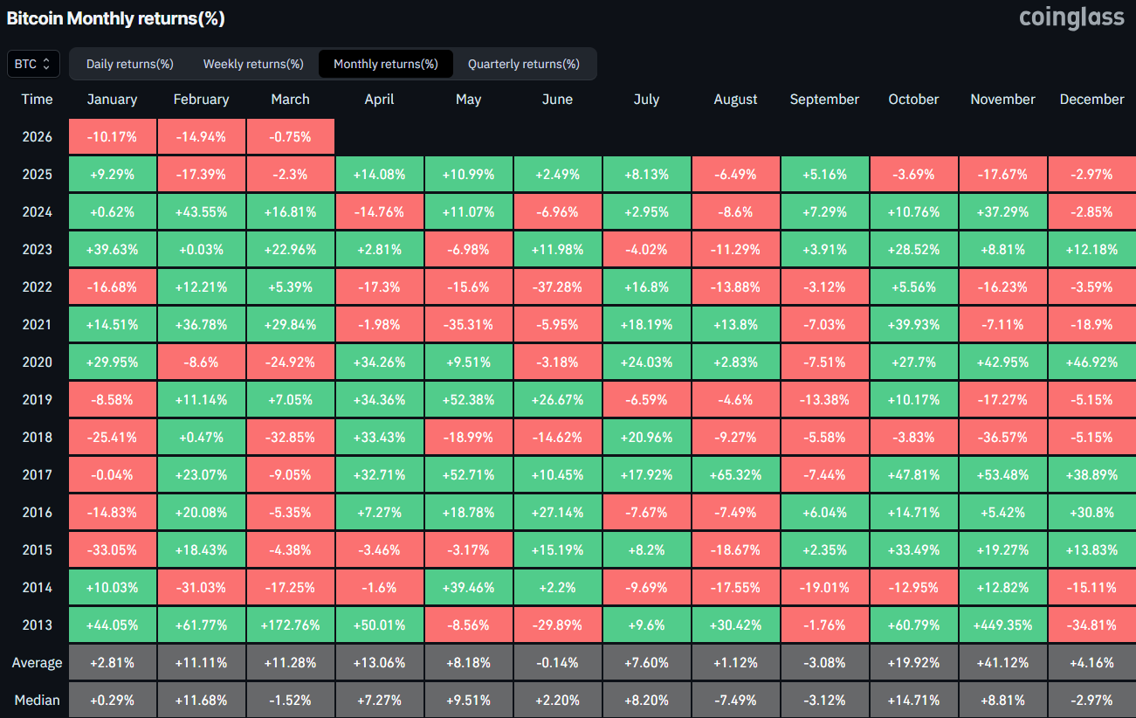The height and width of the screenshot is (718, 1136).
Task: Select the Monthly returns(%) tab
Action: pos(385,63)
